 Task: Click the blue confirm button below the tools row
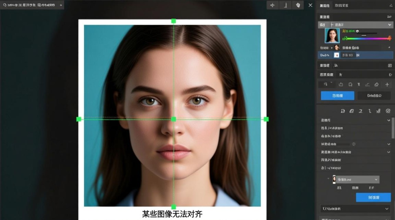click(337, 95)
